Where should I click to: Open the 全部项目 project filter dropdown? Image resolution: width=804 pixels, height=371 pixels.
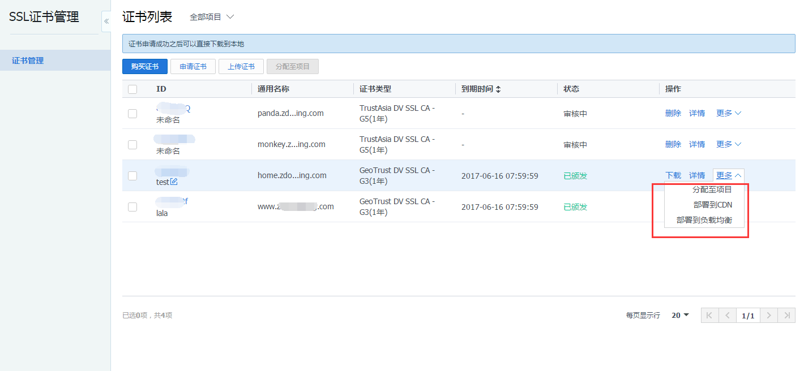(211, 17)
